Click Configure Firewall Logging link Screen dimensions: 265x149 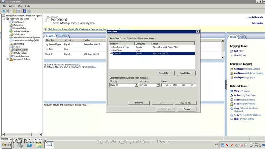click(x=247, y=69)
